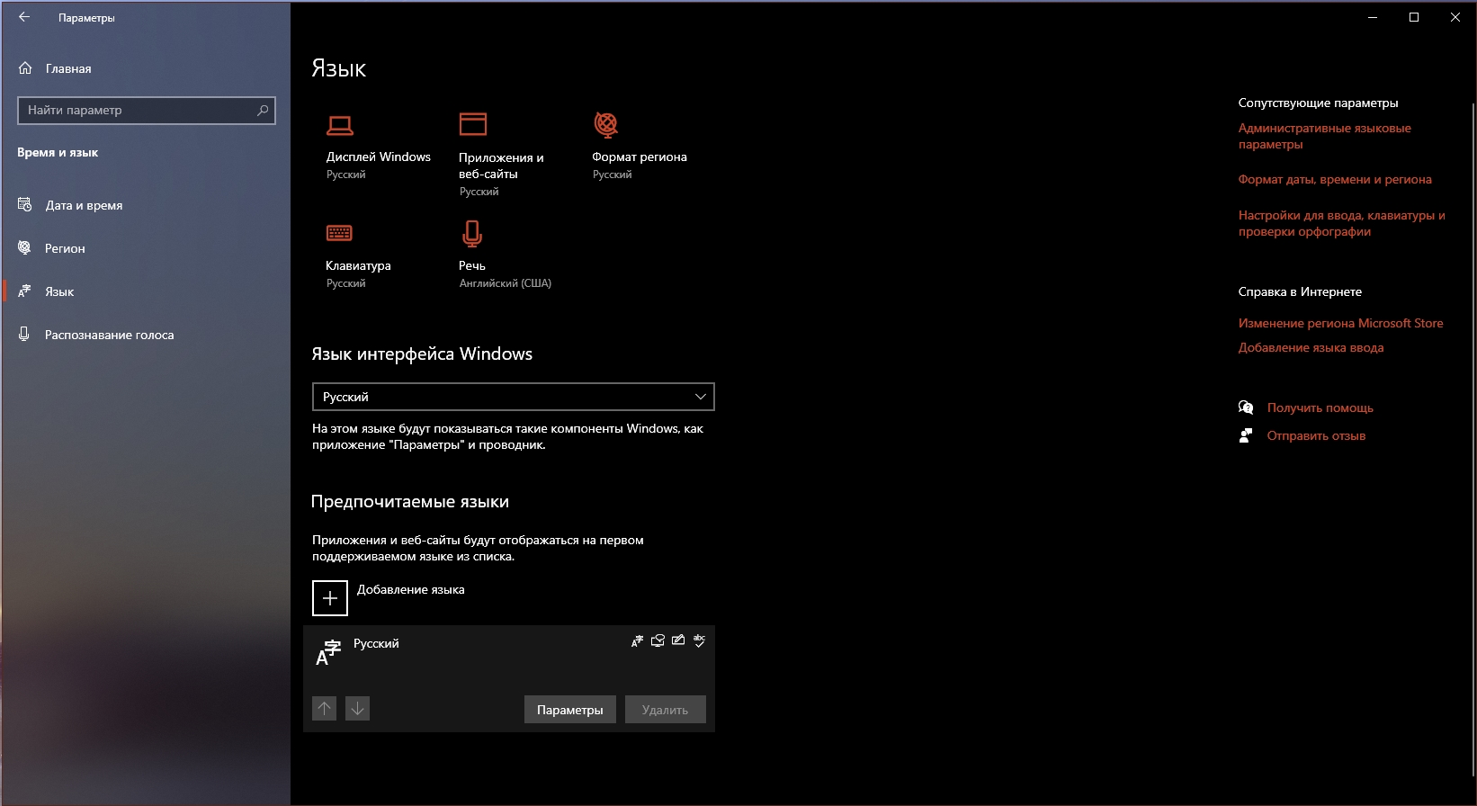Click the plus Добавление языка button

[x=330, y=597]
